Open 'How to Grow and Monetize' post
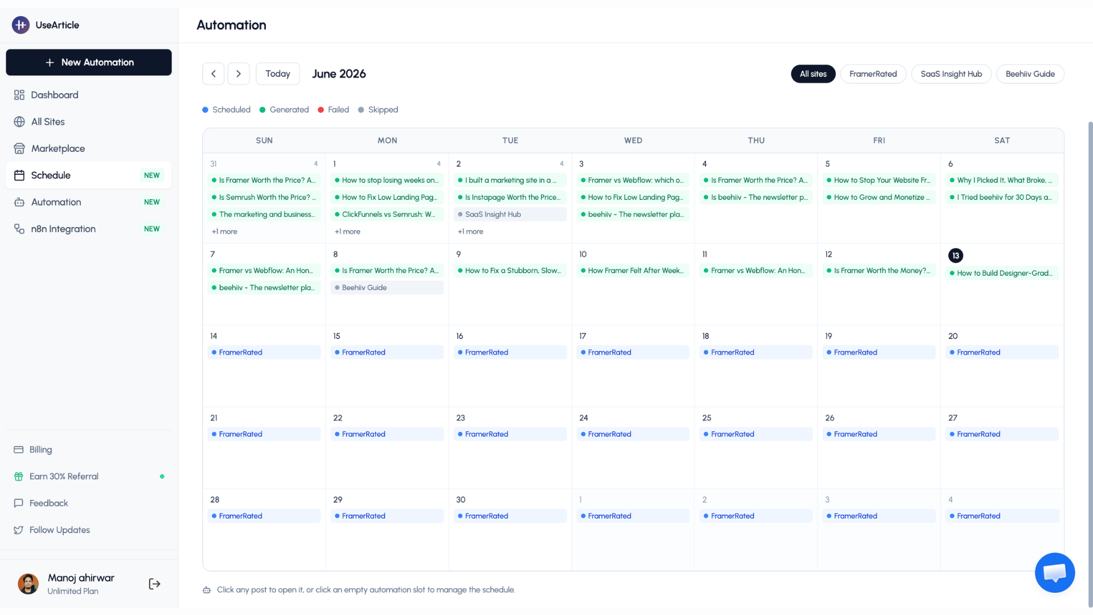Viewport: 1093px width, 615px height. coord(879,198)
